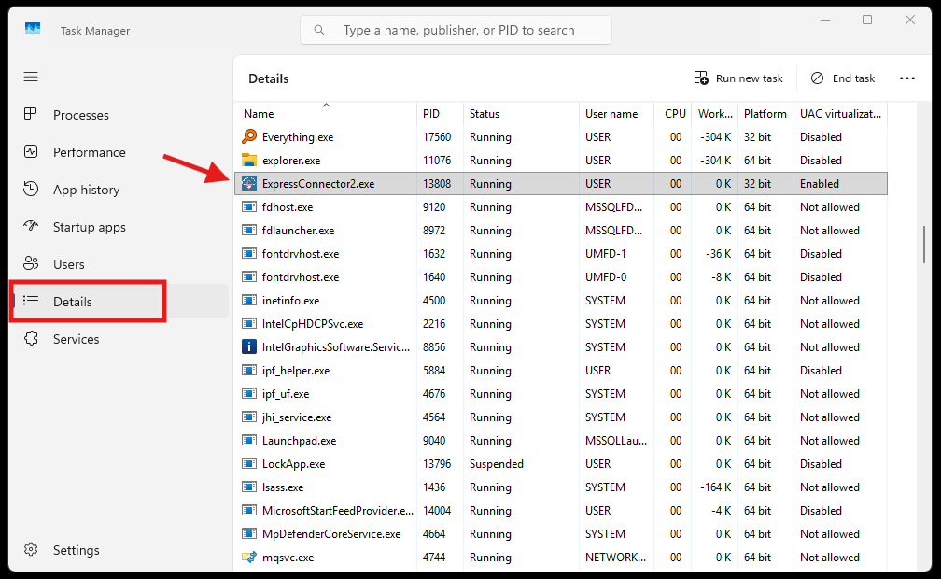The width and height of the screenshot is (941, 579).
Task: Sort processes by Status column
Action: tap(485, 114)
